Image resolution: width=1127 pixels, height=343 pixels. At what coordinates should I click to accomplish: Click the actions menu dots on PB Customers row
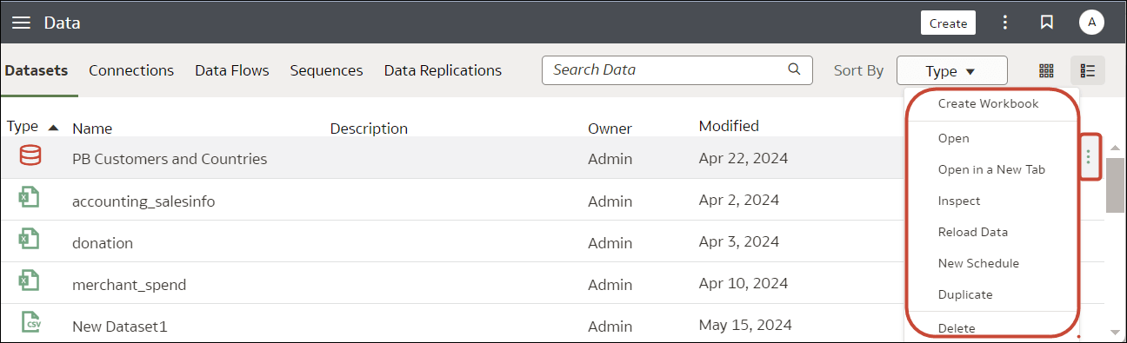pos(1088,157)
